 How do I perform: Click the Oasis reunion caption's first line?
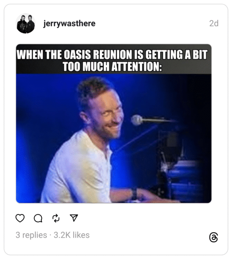pos(112,54)
